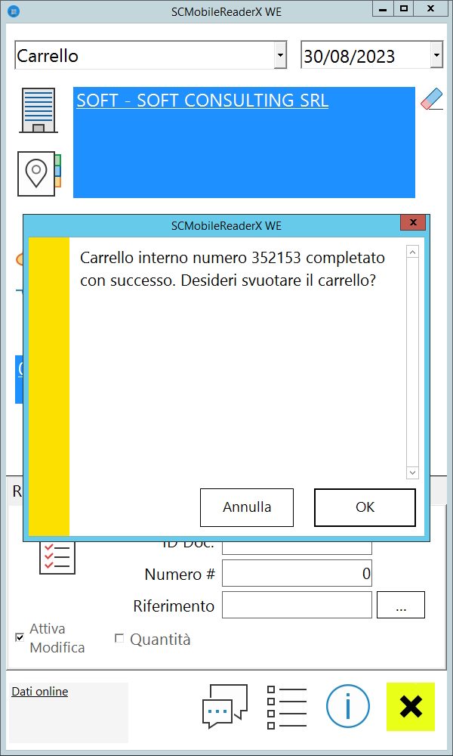Click the eraser clear icon
The image size is (453, 756).
click(x=432, y=98)
